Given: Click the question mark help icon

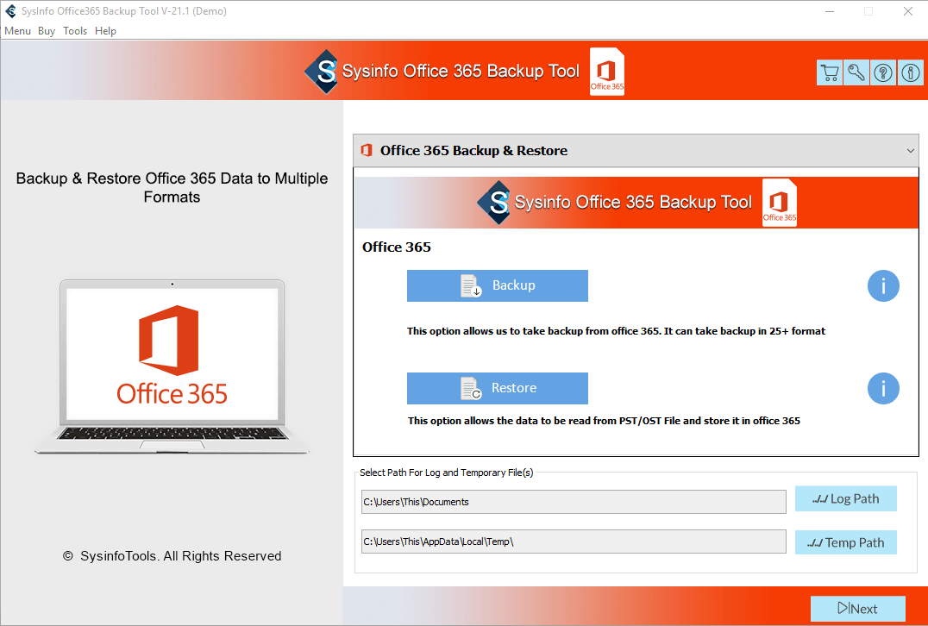Looking at the screenshot, I should (x=883, y=72).
